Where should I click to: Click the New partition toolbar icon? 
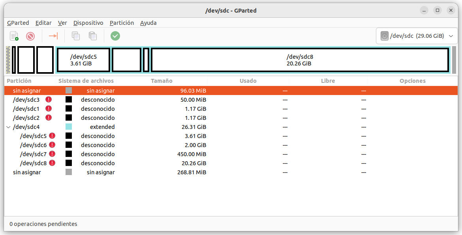pos(14,36)
